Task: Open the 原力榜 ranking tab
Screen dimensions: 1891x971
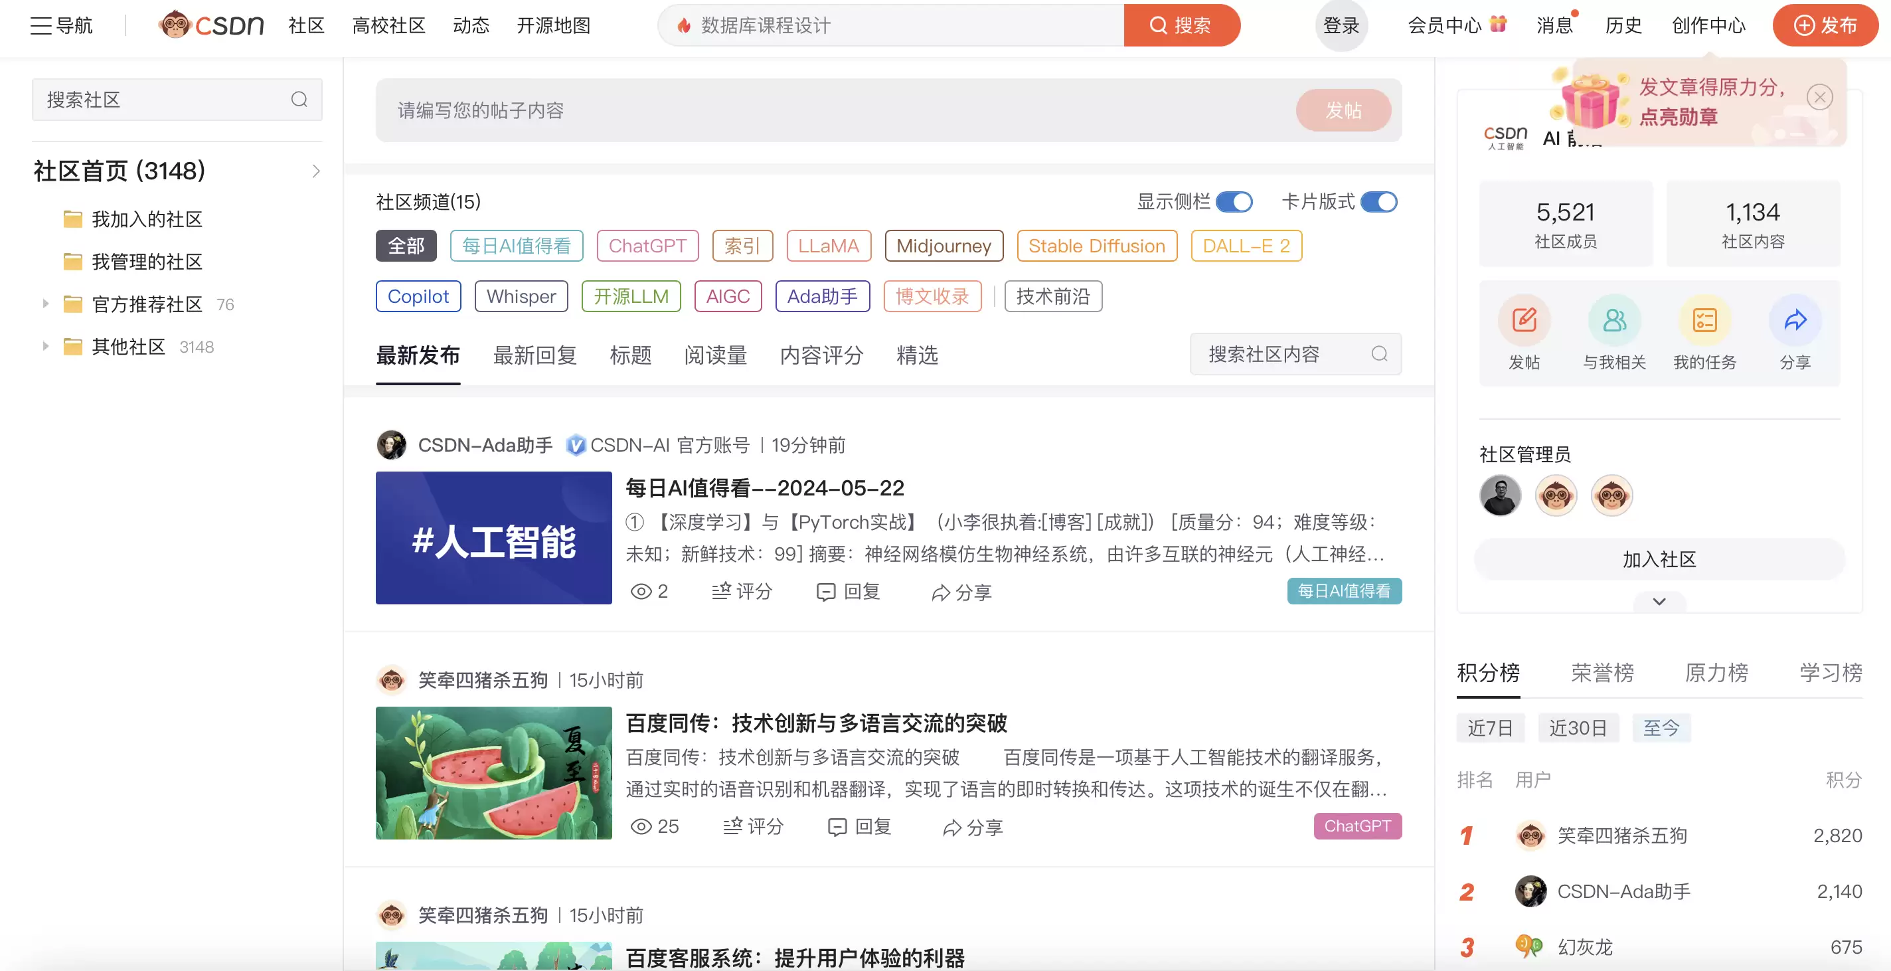Action: tap(1716, 672)
